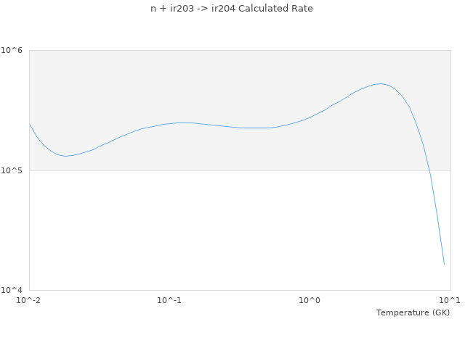Click the "10^5" y-axis tick label
Viewport: 465px width, 348px height.
tap(15, 171)
